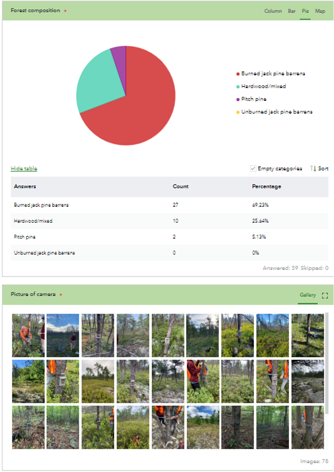Click Answers column header

(x=25, y=187)
